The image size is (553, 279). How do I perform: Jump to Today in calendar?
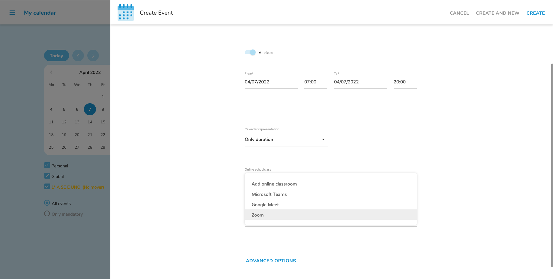(56, 56)
